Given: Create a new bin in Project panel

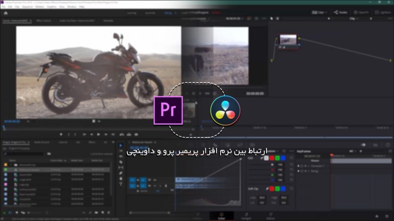Looking at the screenshot, I should pyautogui.click(x=96, y=213).
